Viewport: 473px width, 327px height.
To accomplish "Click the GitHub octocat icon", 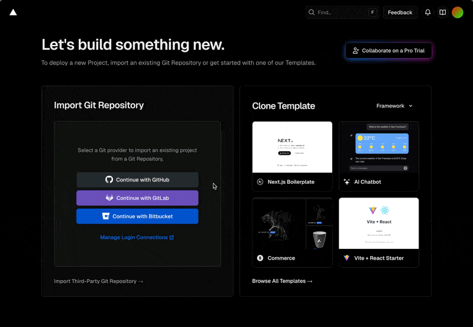I will click(109, 180).
